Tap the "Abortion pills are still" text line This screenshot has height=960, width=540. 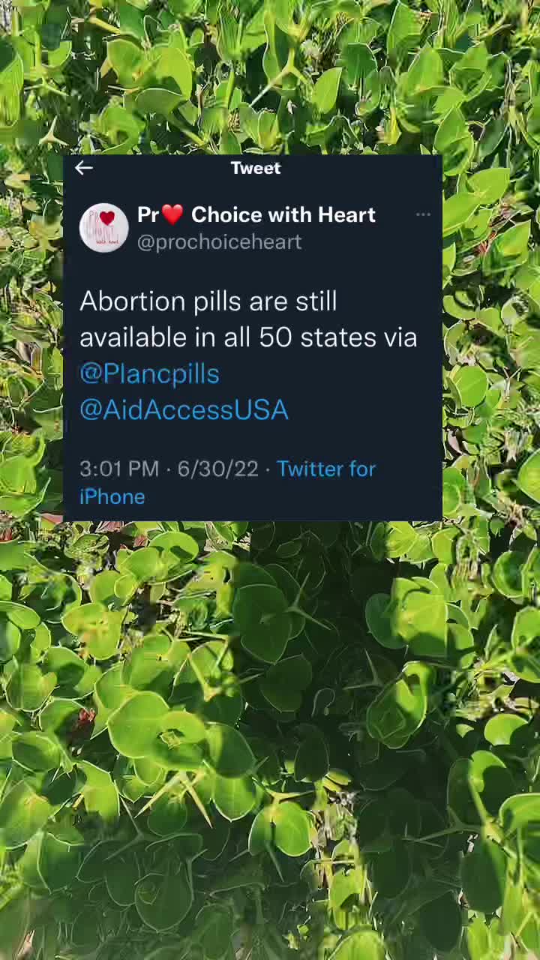208,301
